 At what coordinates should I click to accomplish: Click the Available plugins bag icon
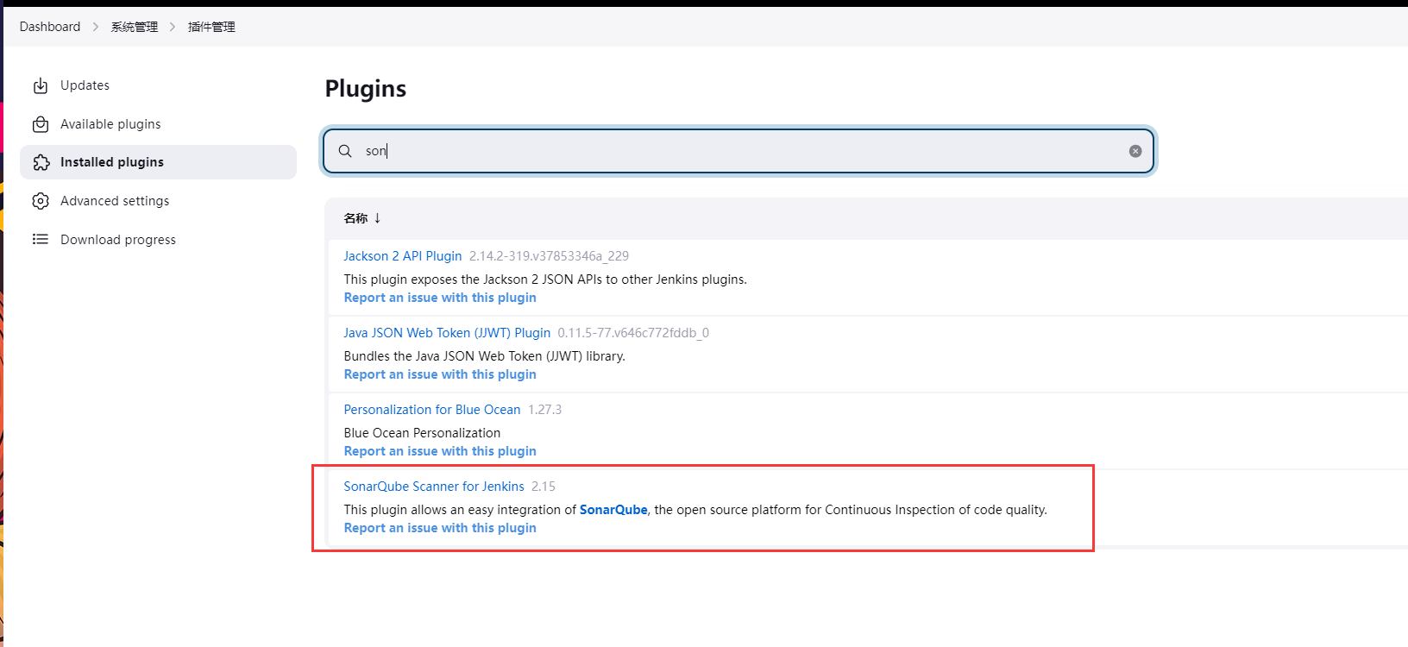coord(41,124)
